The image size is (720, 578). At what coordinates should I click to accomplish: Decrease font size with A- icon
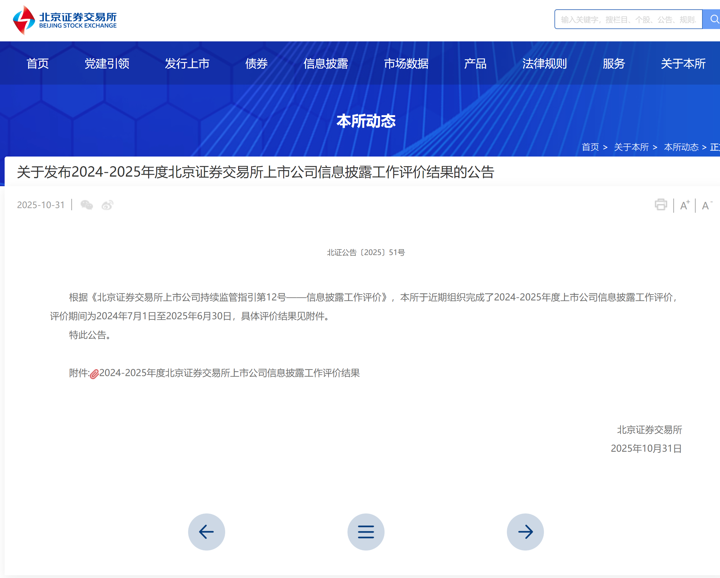tap(706, 205)
